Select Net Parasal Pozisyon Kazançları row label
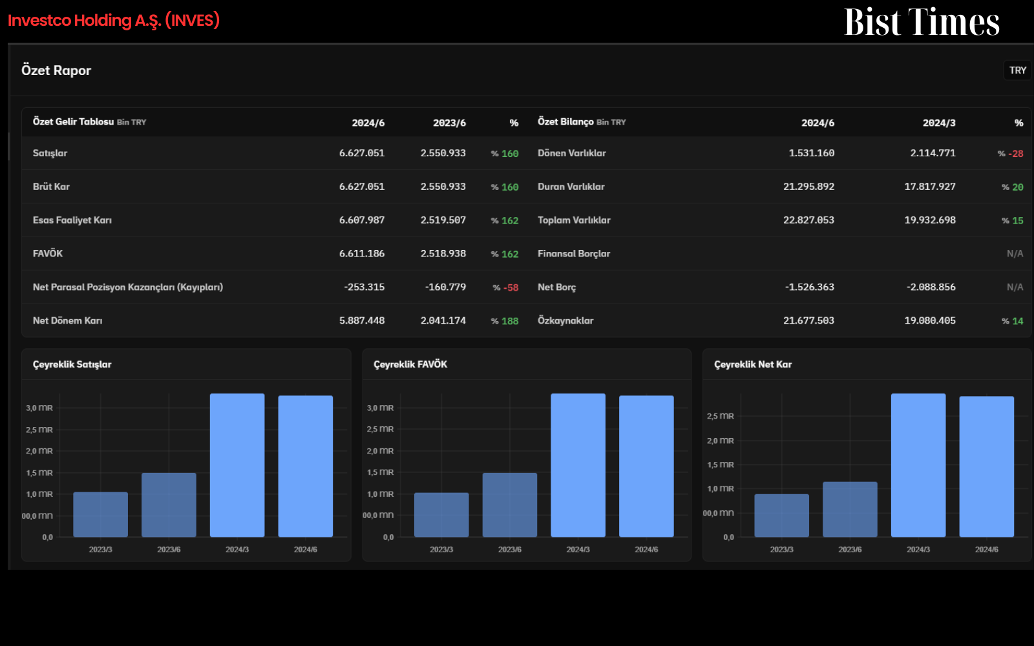 [x=128, y=287]
